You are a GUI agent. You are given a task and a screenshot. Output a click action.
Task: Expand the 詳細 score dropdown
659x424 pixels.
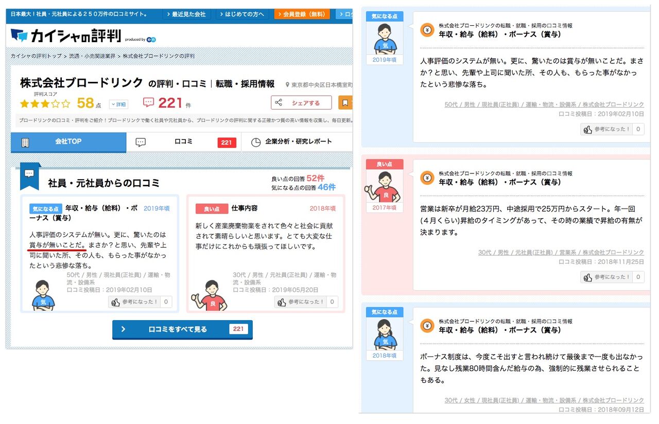coord(118,104)
